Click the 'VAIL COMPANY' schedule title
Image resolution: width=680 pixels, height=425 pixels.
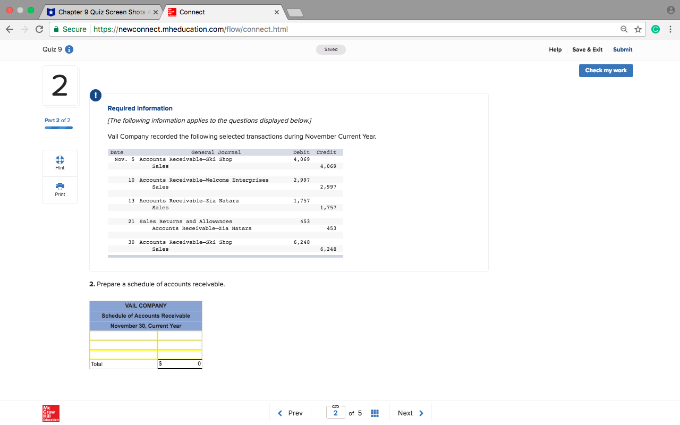click(146, 305)
